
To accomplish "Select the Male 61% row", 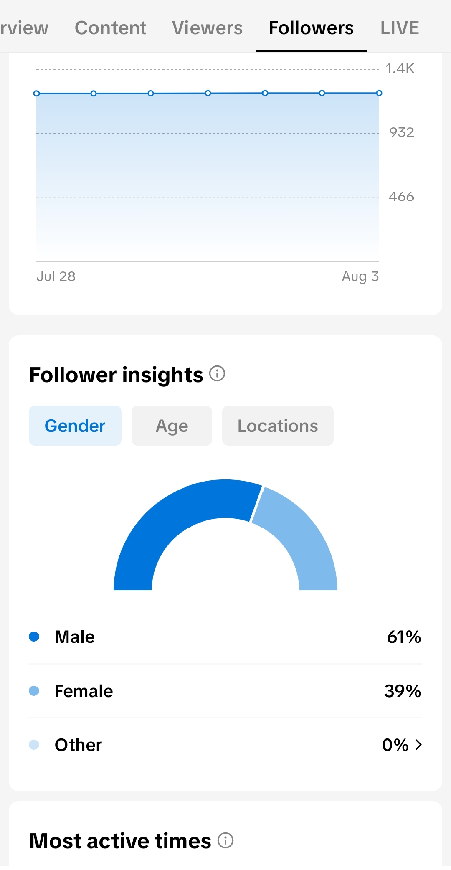I will (225, 637).
